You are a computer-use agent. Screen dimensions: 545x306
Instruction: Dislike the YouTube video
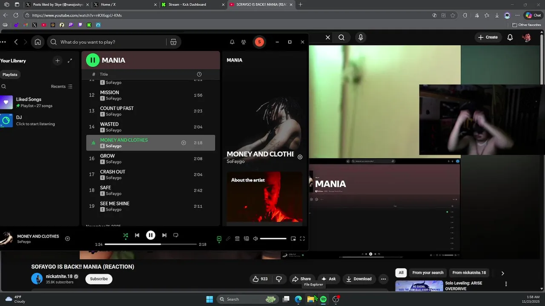pos(279,279)
